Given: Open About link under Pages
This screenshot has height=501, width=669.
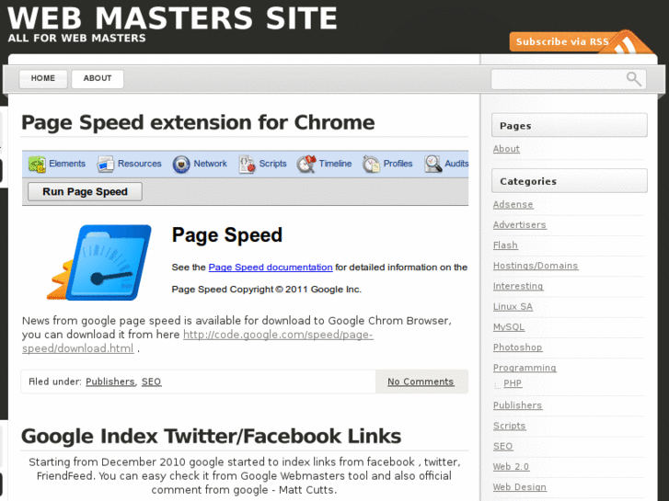Looking at the screenshot, I should tap(506, 149).
